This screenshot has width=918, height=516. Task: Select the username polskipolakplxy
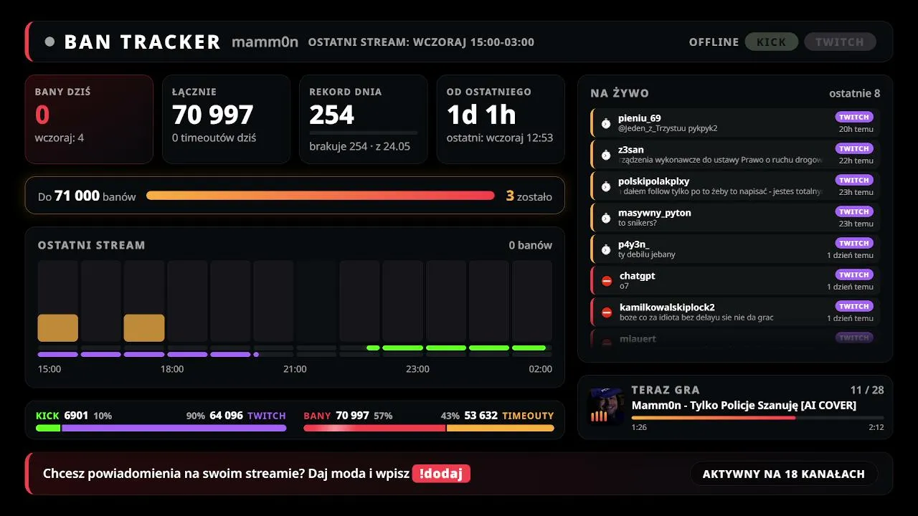(653, 181)
